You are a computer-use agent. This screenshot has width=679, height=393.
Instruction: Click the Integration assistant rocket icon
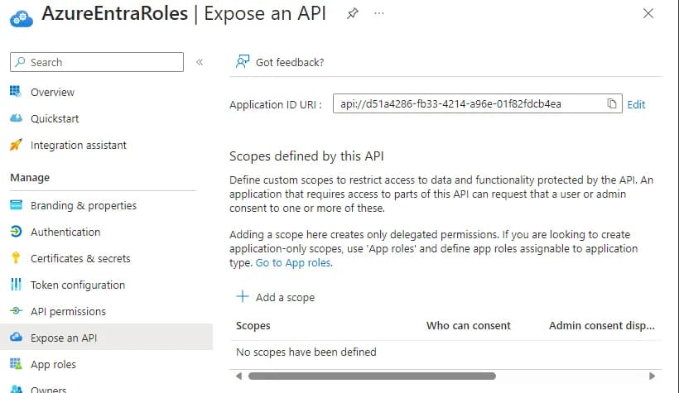click(x=16, y=145)
